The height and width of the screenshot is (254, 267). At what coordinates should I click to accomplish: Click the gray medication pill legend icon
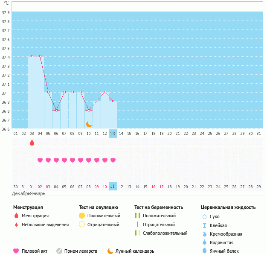click(59, 251)
